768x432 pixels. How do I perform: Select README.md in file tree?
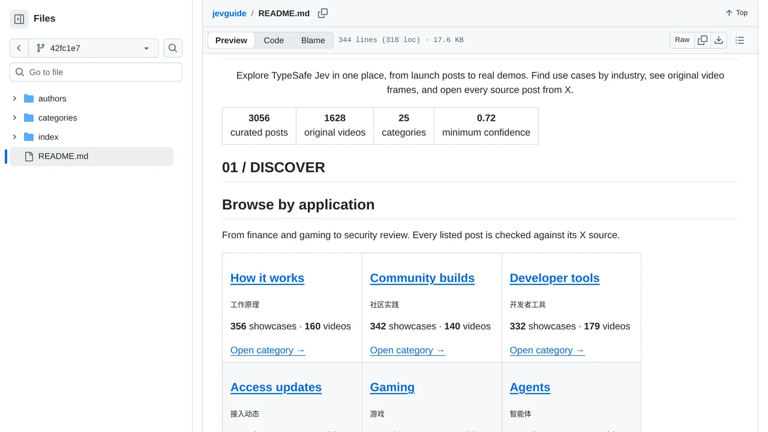click(x=91, y=156)
